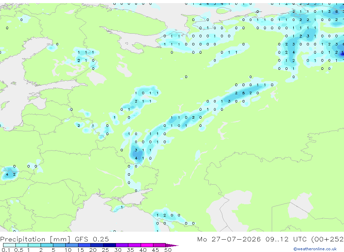
Task: Click the weatheronline.co.uk copyright link
Action: 315,249
